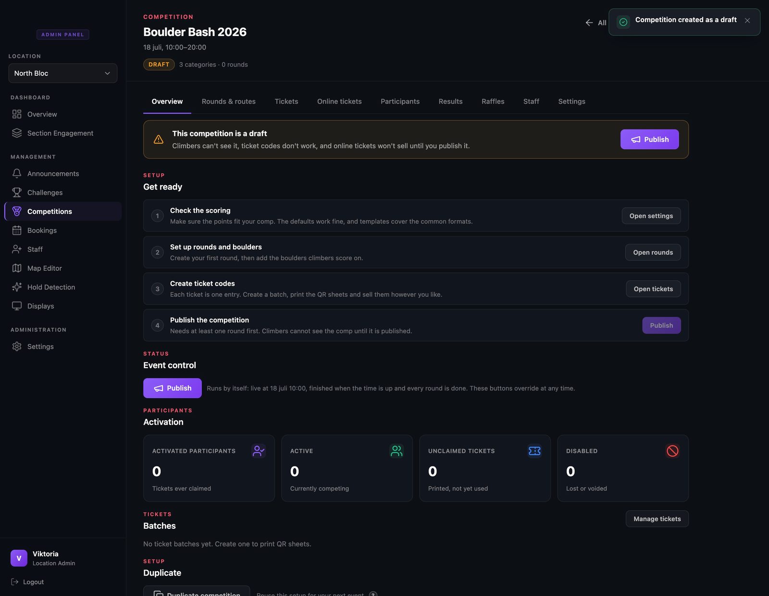Open the Challenges trophy icon in sidebar
The image size is (769, 596).
(x=17, y=192)
